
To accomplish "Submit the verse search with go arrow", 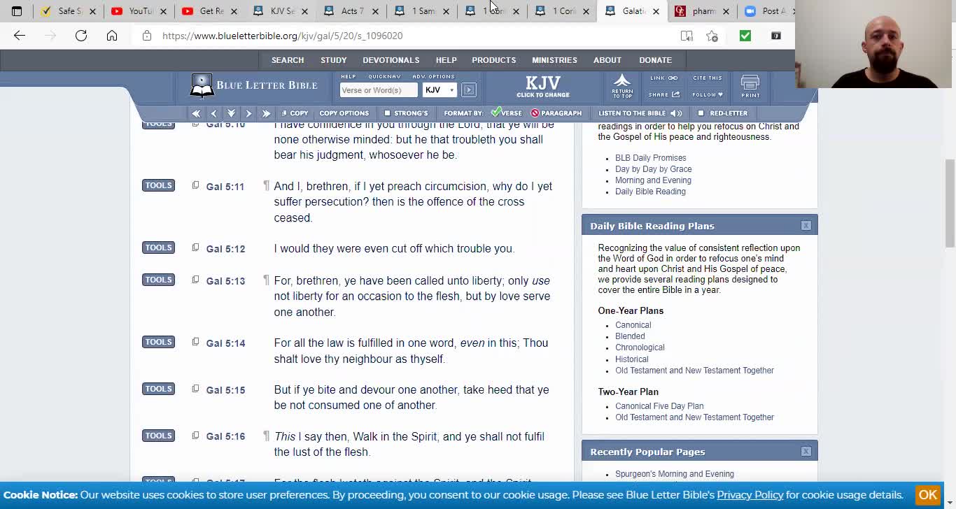I will pos(469,89).
